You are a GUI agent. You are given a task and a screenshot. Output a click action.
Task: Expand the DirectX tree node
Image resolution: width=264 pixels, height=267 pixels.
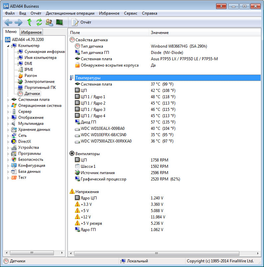click(x=8, y=142)
